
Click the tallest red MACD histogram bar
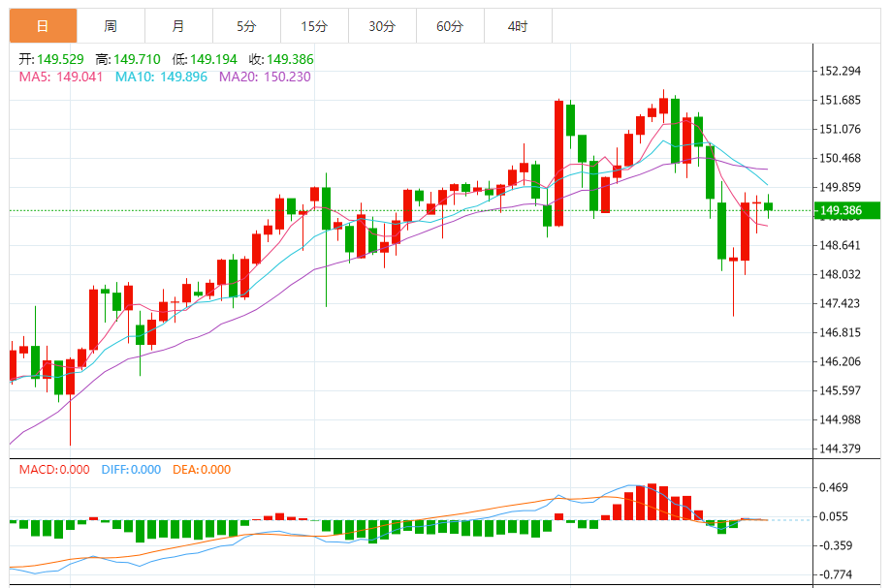652,502
